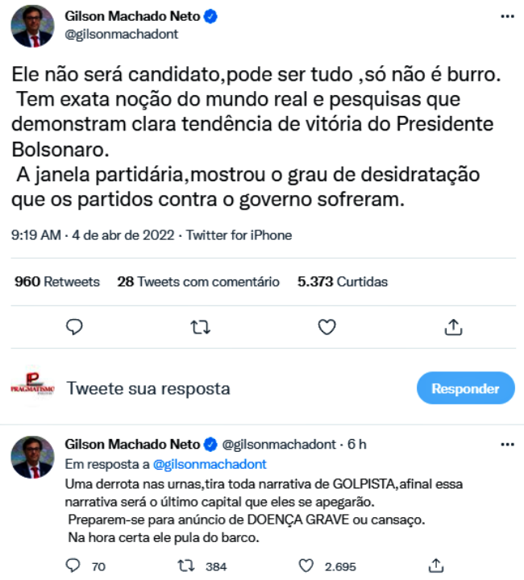View the 960 Retweets list

point(57,282)
